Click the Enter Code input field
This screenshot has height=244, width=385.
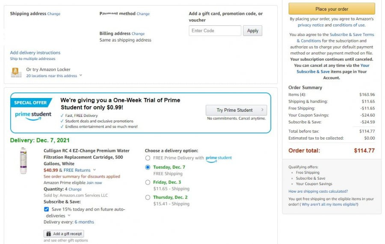click(215, 31)
